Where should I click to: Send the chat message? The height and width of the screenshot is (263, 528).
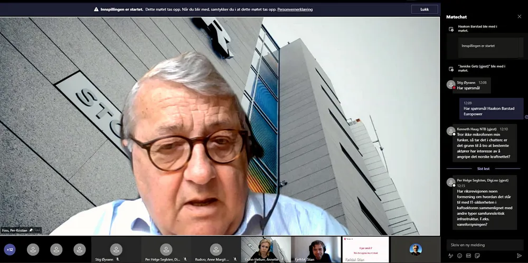coord(519,256)
